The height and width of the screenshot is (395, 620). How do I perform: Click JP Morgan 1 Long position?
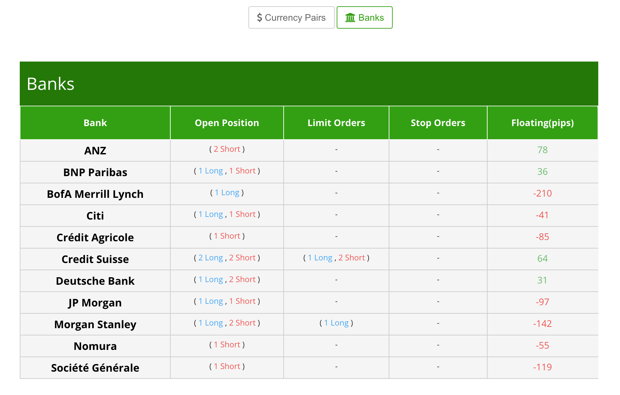(x=211, y=301)
